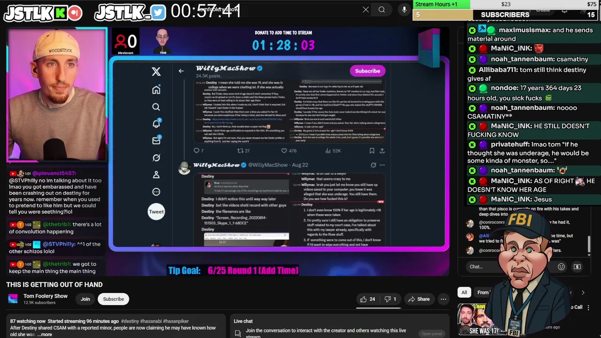The width and height of the screenshot is (601, 338).
Task: Click the 24.5K posts text
Action: [x=208, y=76]
